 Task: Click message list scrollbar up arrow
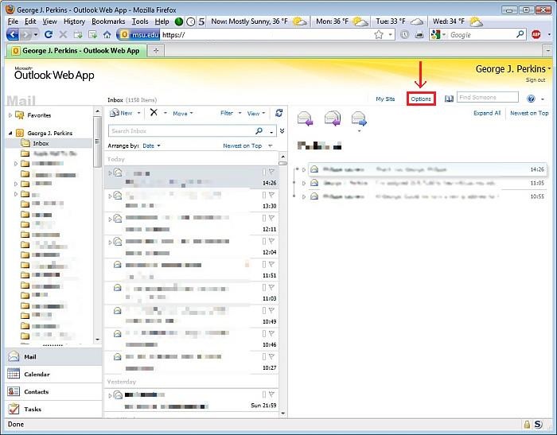282,156
